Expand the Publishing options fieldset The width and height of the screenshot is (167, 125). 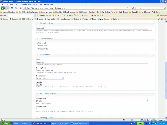(46, 118)
